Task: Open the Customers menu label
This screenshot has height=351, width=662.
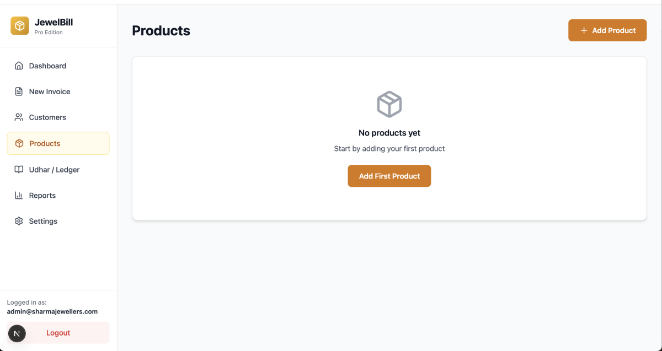Action: point(47,117)
